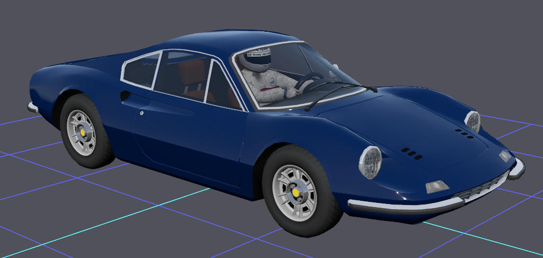Select the steering wheel inside the car
The image size is (543, 258).
[307, 81]
